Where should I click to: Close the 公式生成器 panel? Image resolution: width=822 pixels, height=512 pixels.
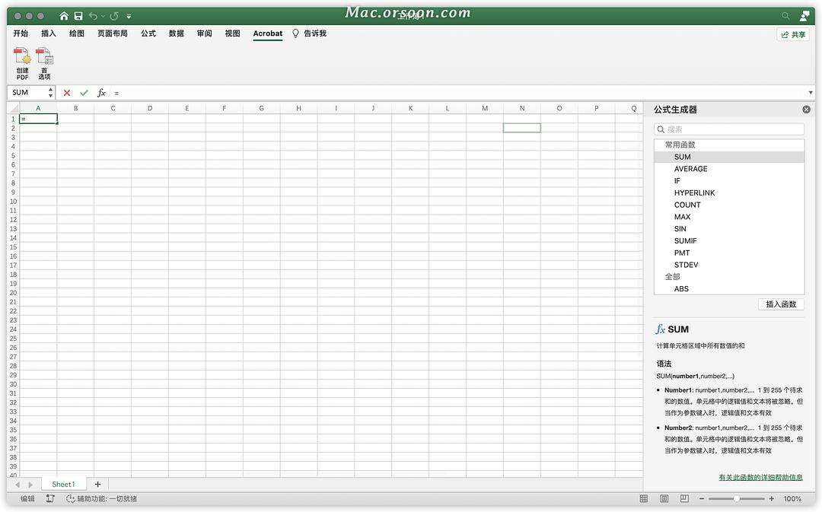(x=806, y=110)
